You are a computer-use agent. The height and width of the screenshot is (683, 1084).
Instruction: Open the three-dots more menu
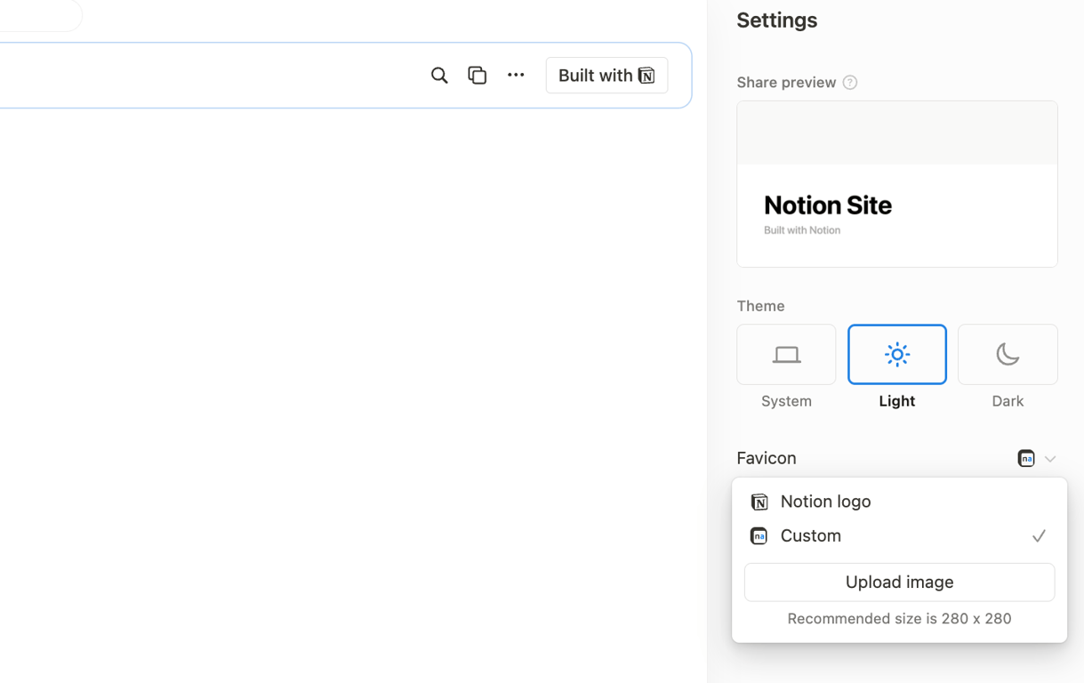point(516,76)
